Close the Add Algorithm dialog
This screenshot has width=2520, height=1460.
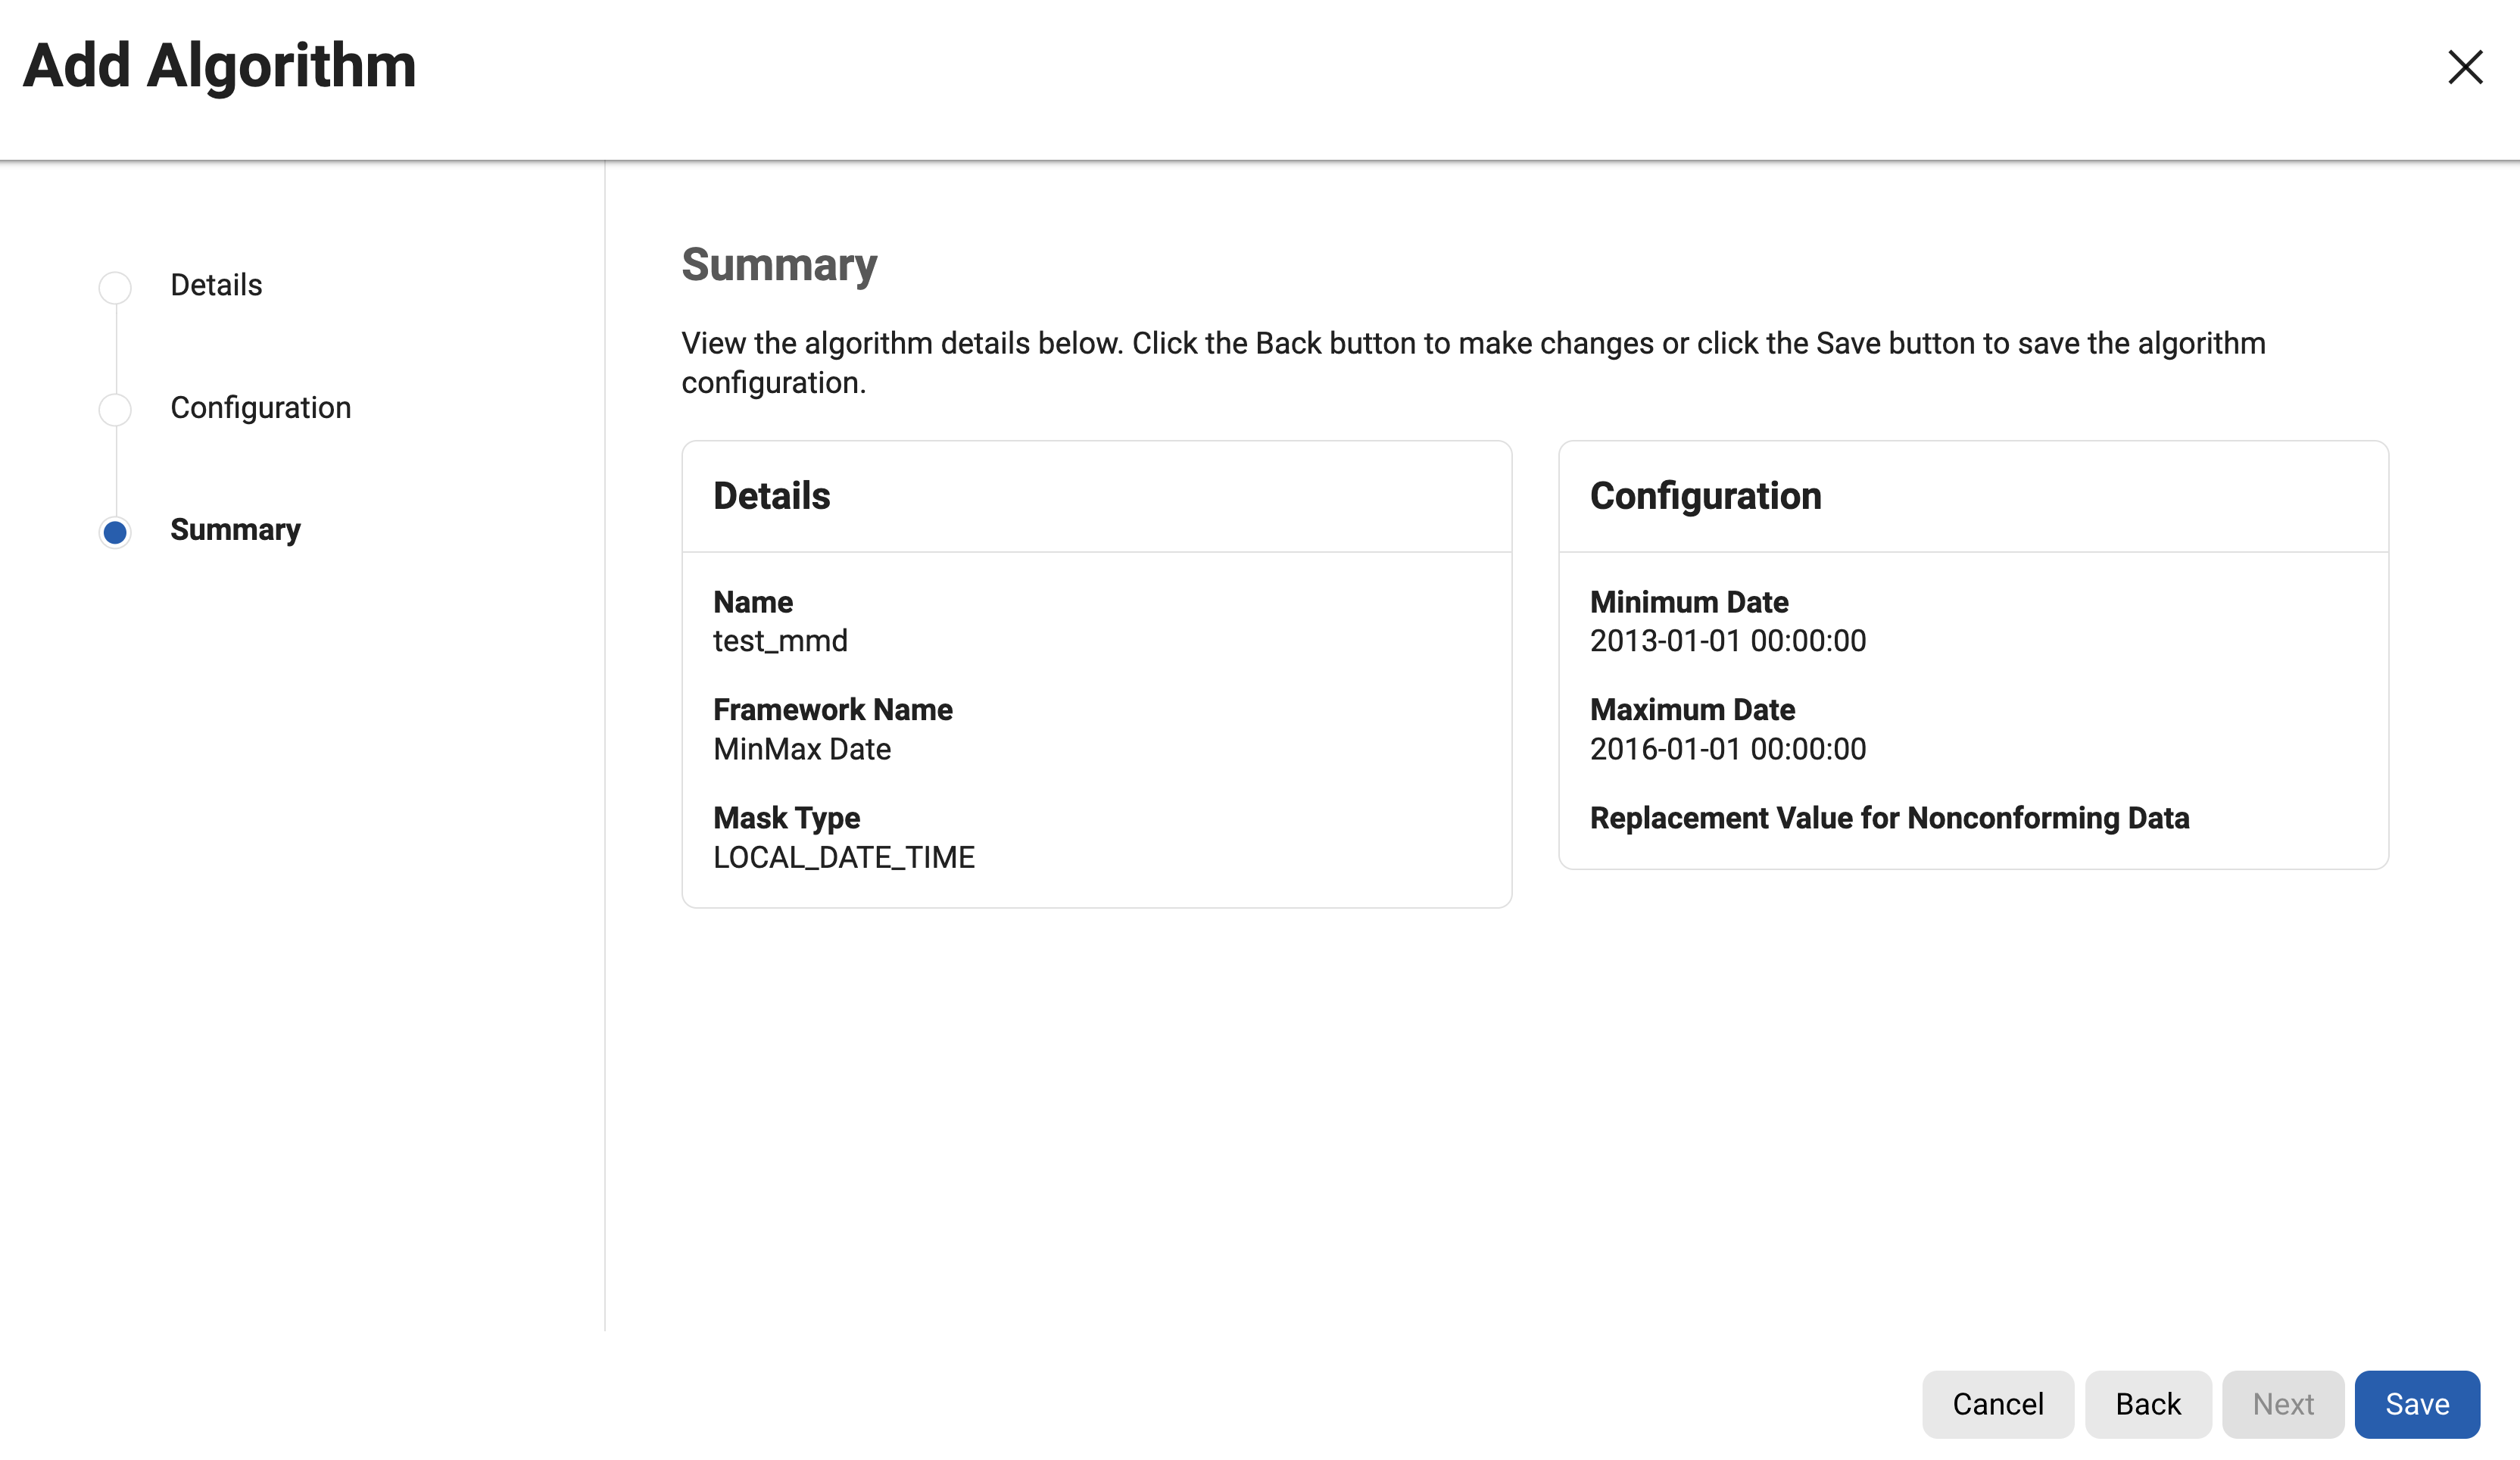[2464, 67]
